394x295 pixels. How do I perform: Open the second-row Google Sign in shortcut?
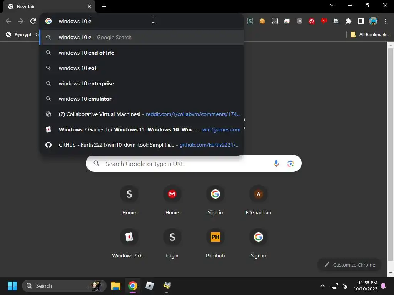coord(258,243)
